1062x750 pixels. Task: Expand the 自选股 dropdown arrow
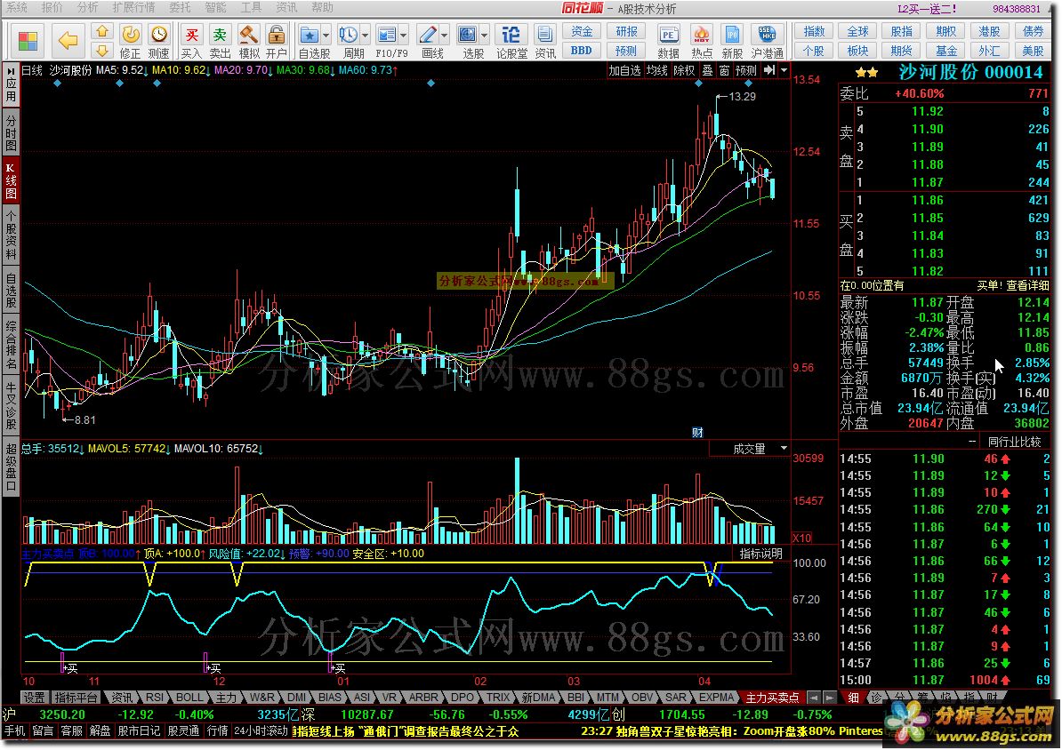326,35
